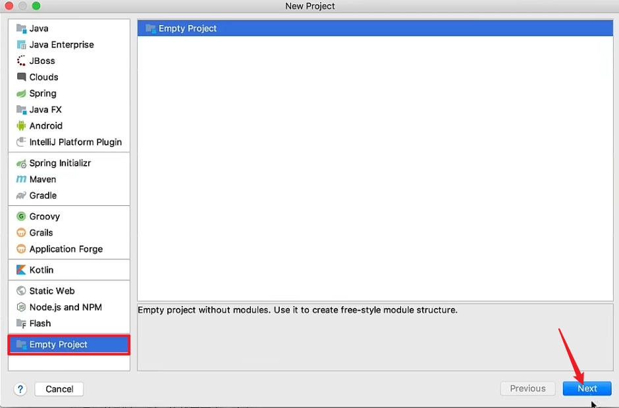Choose Spring Initializr project type
Viewport: 619px width, 408px height.
pyautogui.click(x=69, y=163)
